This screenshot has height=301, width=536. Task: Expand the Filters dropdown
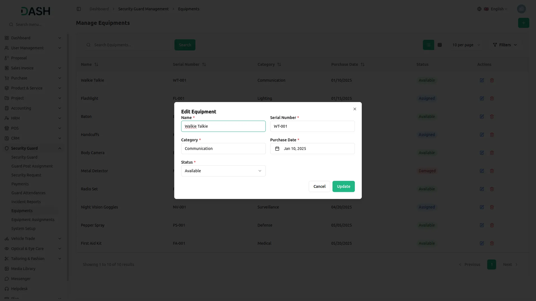(x=504, y=45)
